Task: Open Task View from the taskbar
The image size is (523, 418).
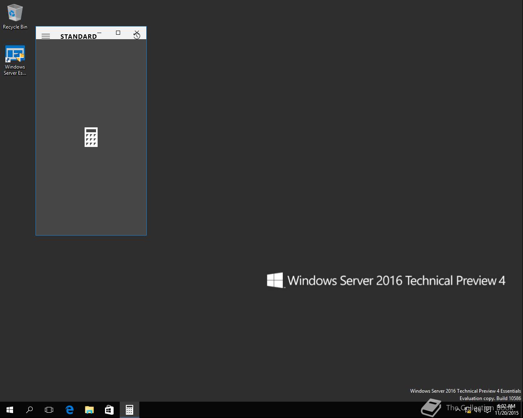Action: [x=49, y=410]
